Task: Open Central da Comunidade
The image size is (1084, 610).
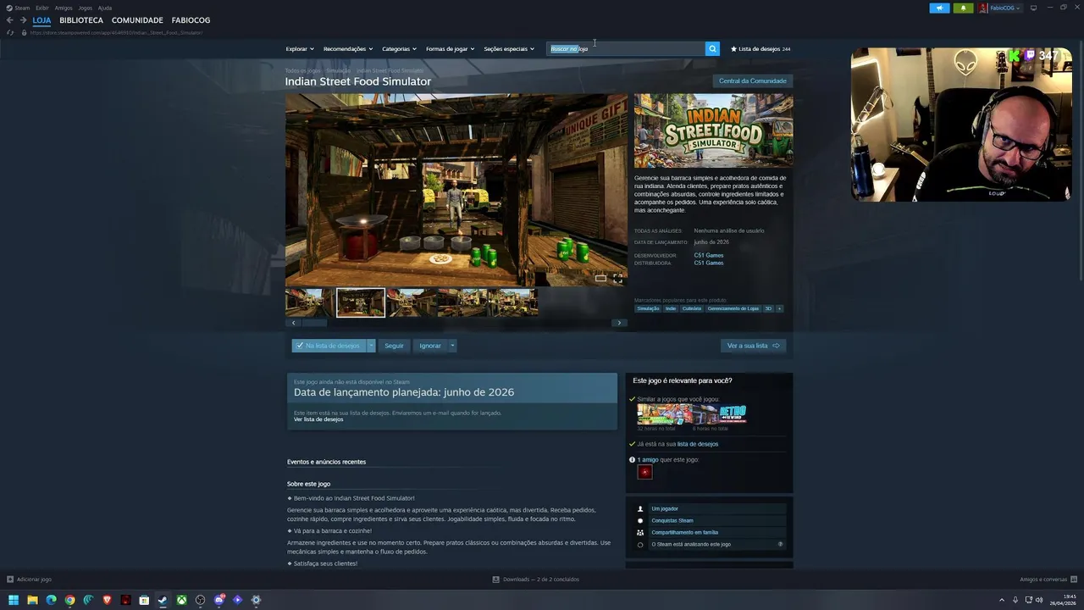Action: [753, 81]
